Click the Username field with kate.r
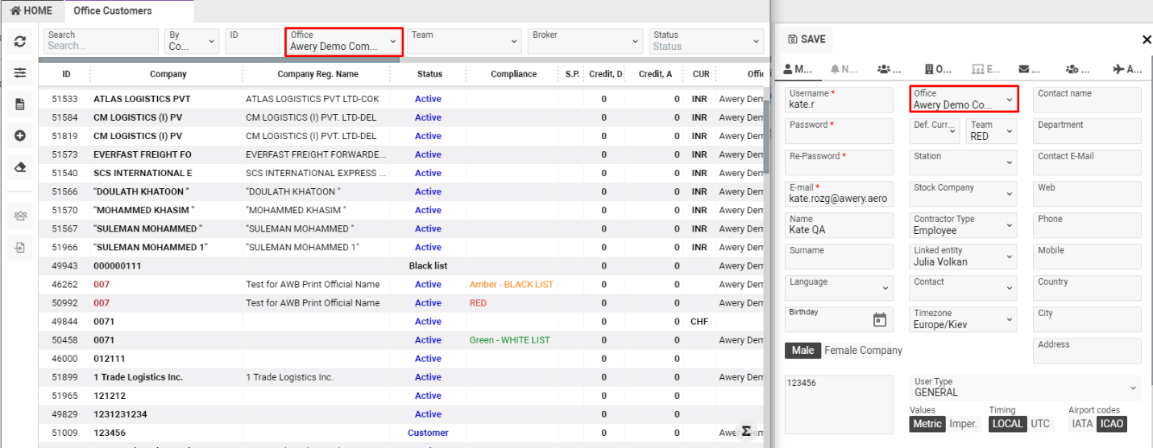This screenshot has width=1153, height=448. (x=839, y=99)
